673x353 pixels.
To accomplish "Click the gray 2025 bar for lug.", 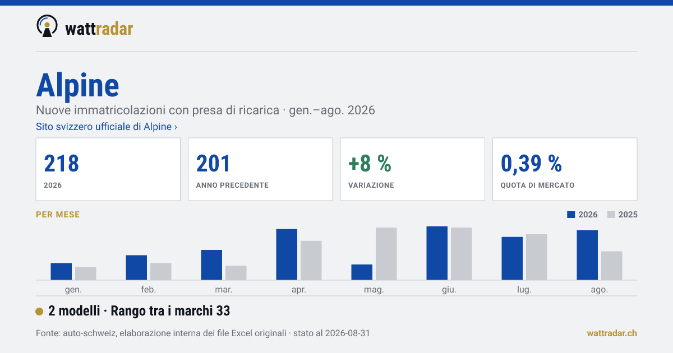I will pyautogui.click(x=537, y=257).
